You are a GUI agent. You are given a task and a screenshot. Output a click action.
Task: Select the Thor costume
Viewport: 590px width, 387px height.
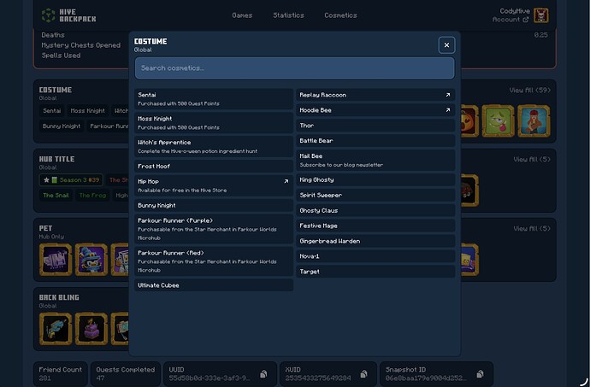(375, 126)
